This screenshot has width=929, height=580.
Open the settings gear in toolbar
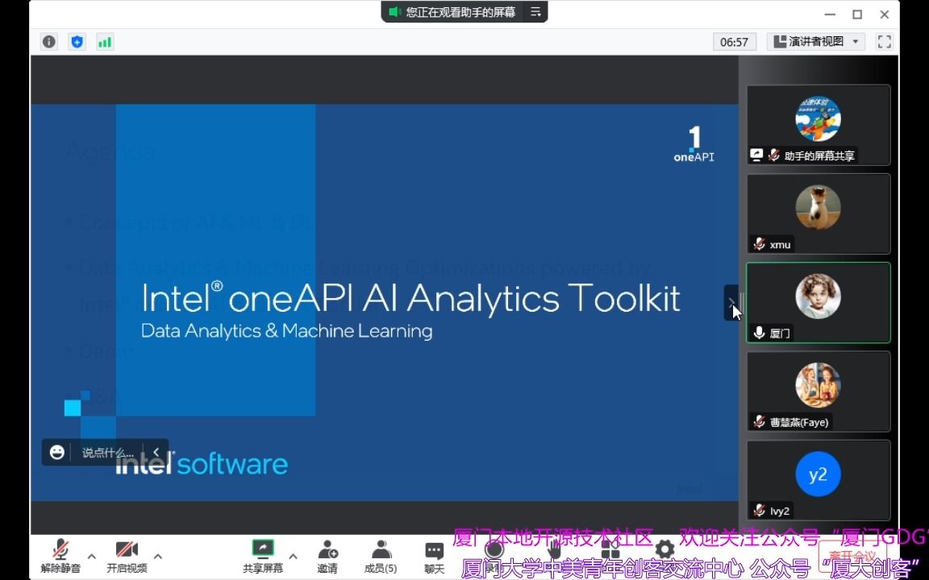coord(664,550)
